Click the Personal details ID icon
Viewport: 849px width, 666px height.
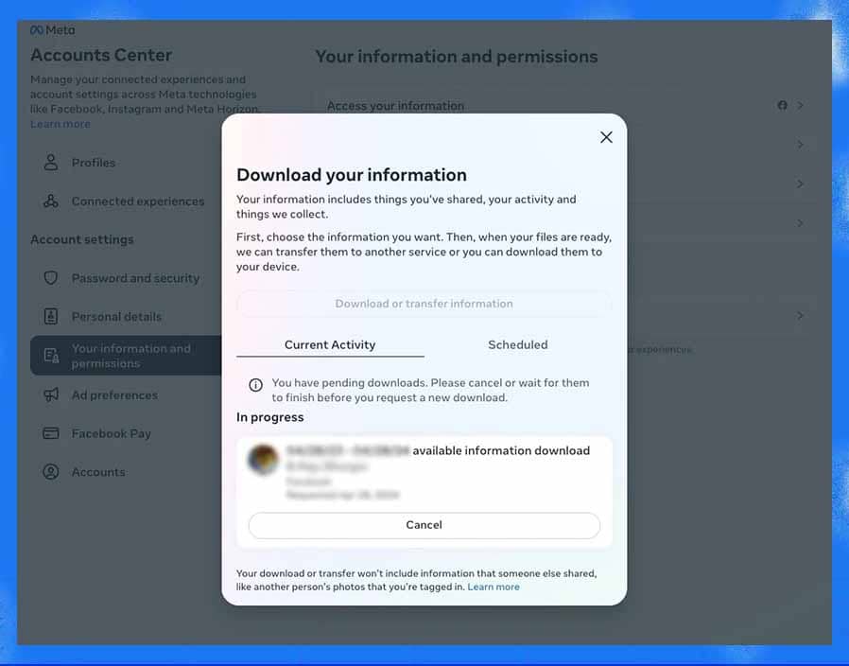[51, 317]
